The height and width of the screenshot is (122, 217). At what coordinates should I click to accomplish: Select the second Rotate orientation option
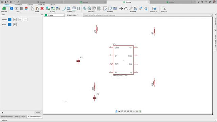15,20
